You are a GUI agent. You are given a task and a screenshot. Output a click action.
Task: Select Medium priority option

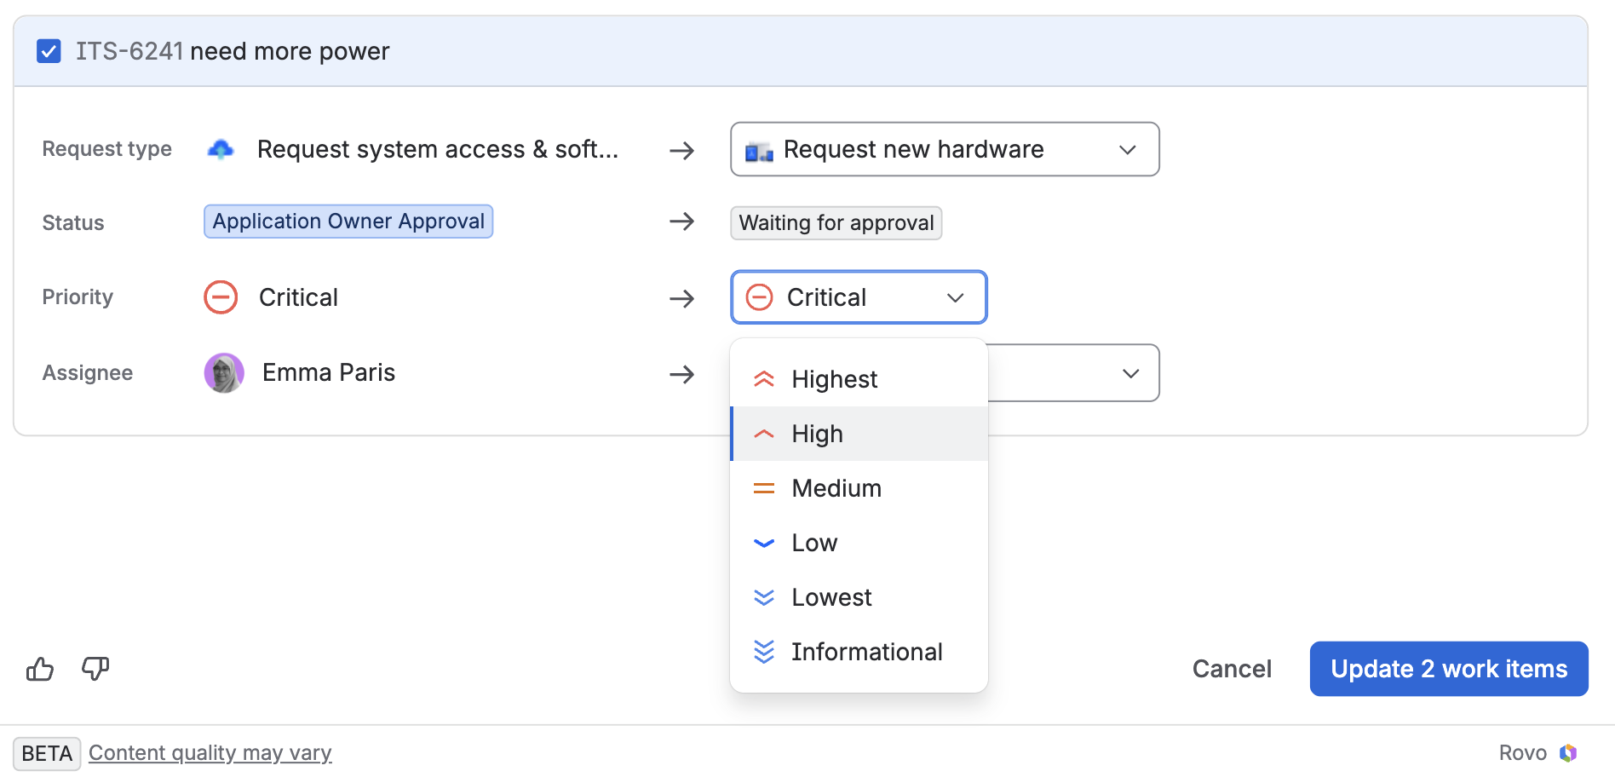pos(859,488)
